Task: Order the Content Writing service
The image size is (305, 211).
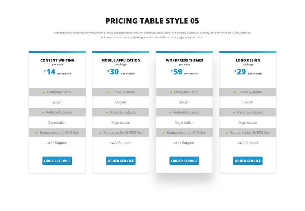Action: [57, 161]
